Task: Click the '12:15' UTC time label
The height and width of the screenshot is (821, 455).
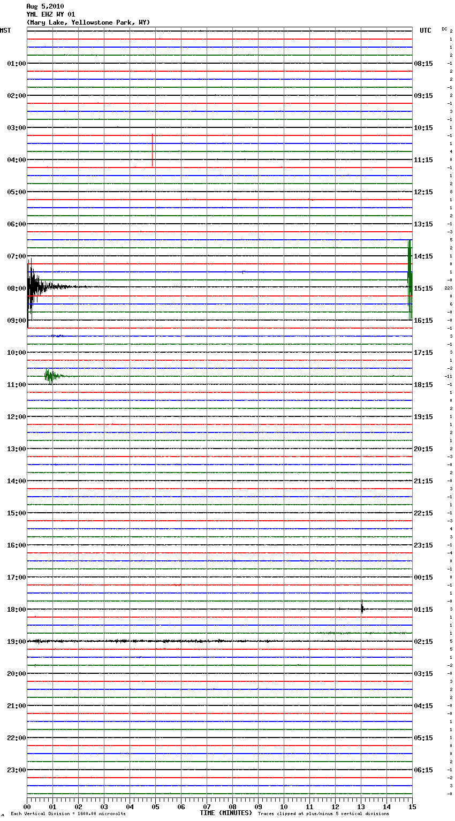Action: click(423, 192)
